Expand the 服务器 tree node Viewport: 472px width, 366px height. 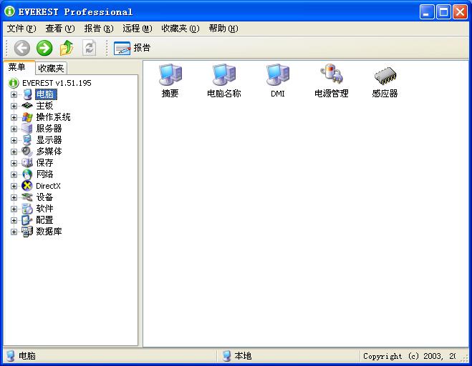(x=14, y=129)
